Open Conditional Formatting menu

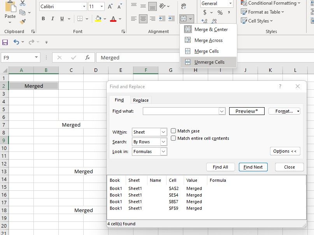coord(270,3)
